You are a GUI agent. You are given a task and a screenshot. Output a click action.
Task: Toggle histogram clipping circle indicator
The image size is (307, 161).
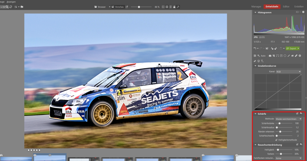coord(303,12)
